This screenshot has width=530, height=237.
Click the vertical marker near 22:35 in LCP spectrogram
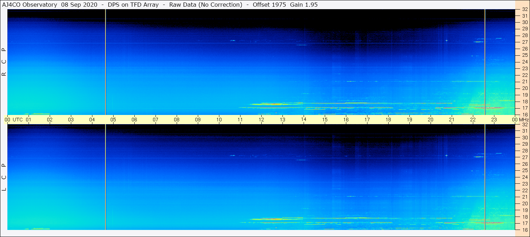[485, 177]
